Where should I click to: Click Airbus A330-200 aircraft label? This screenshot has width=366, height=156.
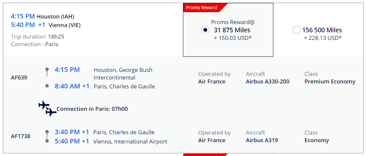click(267, 81)
